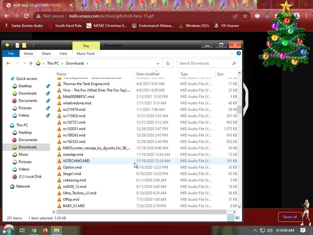Navigate back in Explorer
313x235 pixels.
click(8, 63)
